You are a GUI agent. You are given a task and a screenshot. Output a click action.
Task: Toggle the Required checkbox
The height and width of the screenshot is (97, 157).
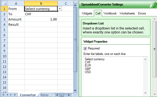(x=85, y=48)
